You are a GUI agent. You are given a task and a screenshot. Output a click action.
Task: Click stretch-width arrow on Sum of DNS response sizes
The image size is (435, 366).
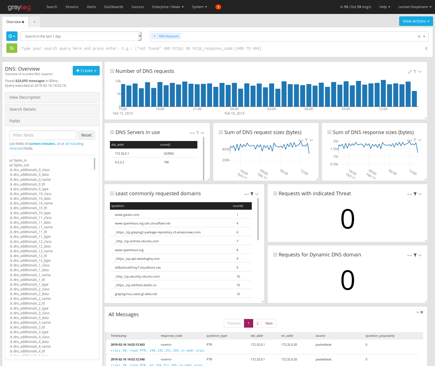[409, 140]
